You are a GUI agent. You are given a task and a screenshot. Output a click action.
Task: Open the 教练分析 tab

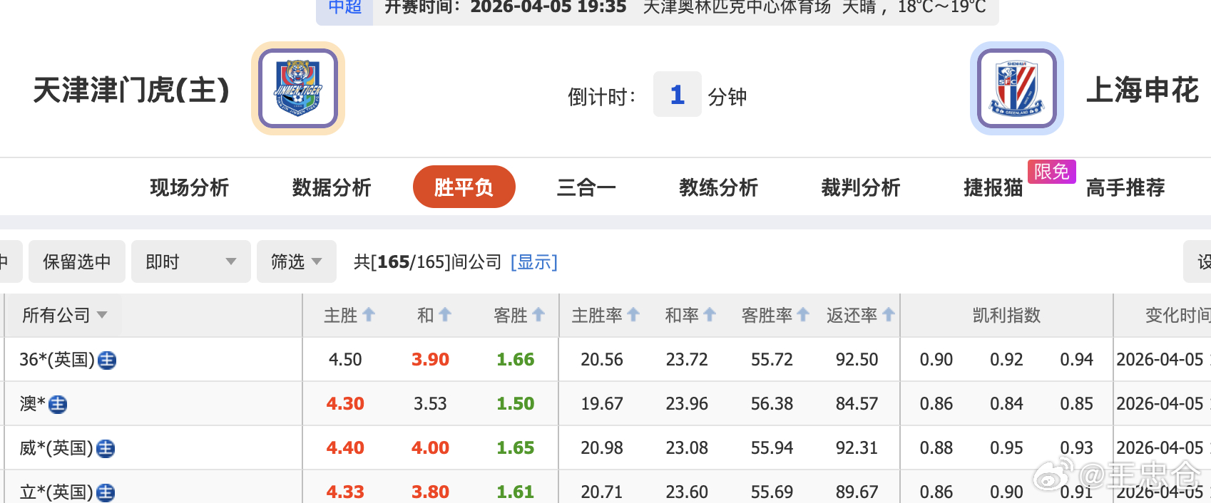click(x=718, y=187)
